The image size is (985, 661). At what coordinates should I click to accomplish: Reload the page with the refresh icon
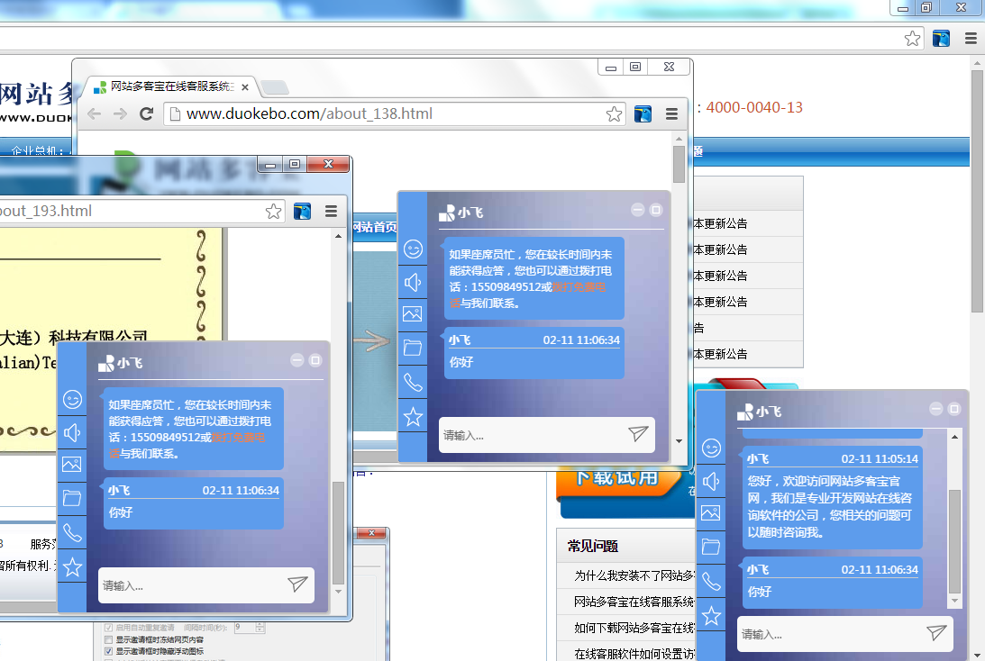(147, 113)
